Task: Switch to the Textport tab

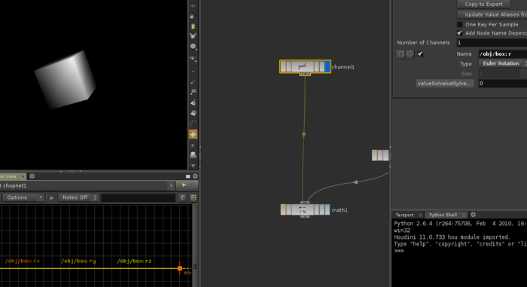Action: (404, 215)
